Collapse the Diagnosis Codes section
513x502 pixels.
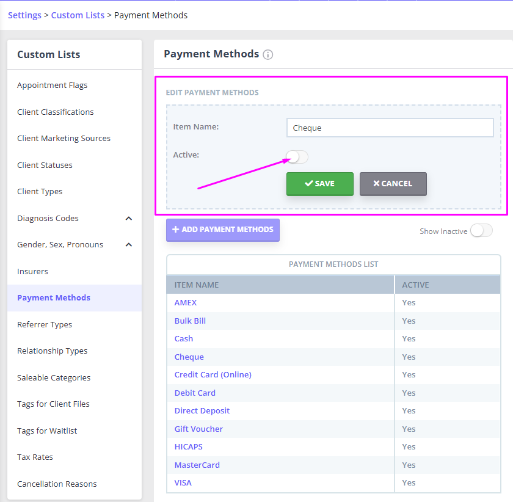[128, 217]
